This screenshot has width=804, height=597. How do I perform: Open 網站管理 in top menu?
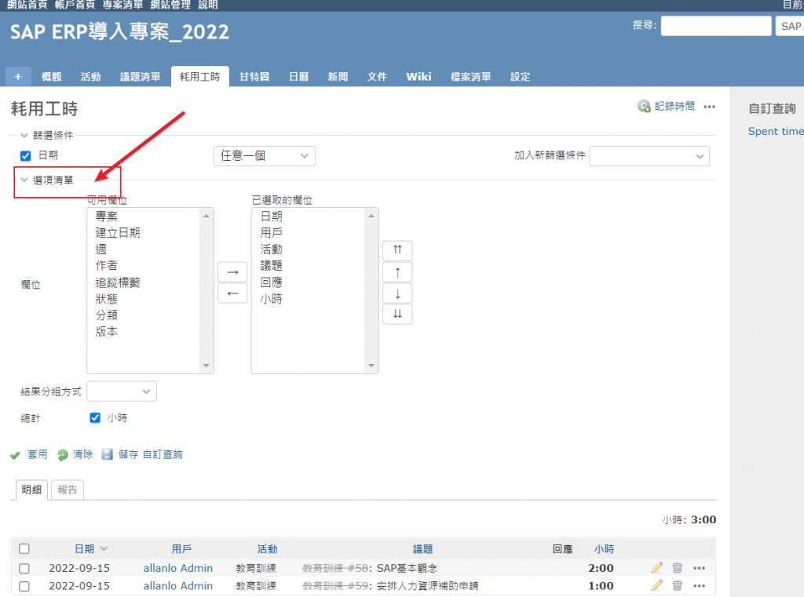click(170, 5)
